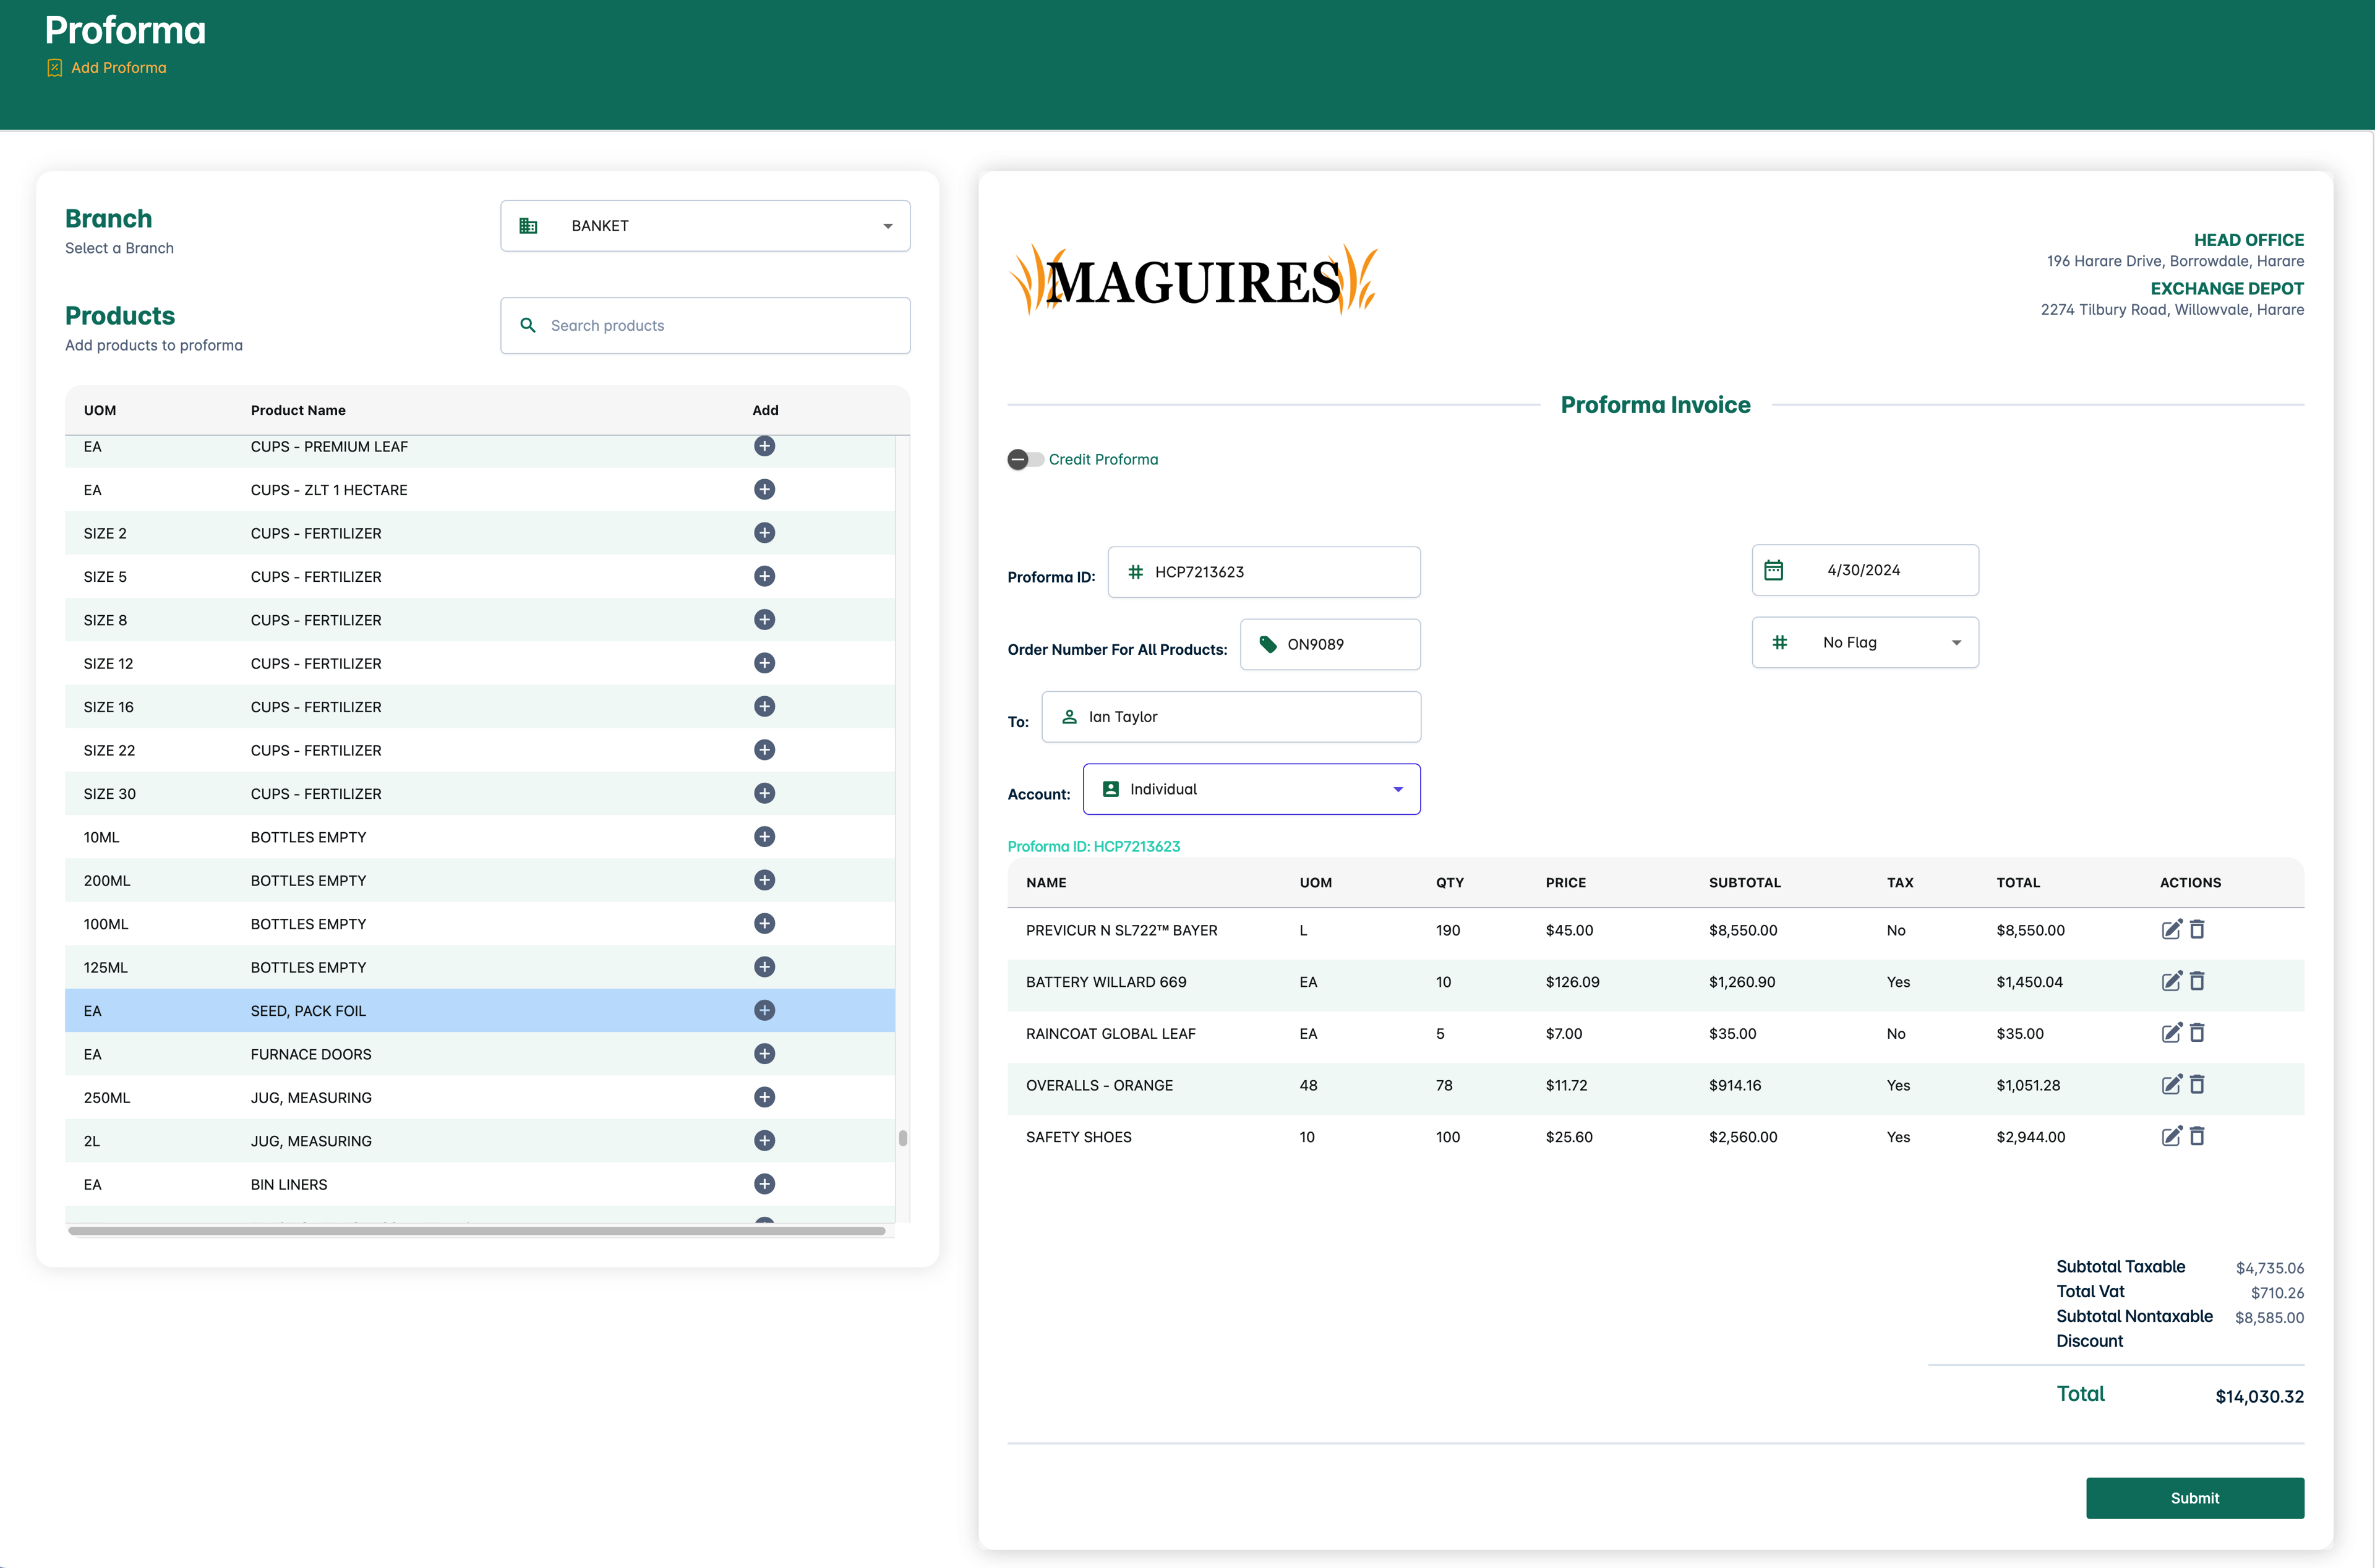This screenshot has width=2375, height=1568.
Task: Add SEED, PACK FOIL product
Action: [764, 1010]
